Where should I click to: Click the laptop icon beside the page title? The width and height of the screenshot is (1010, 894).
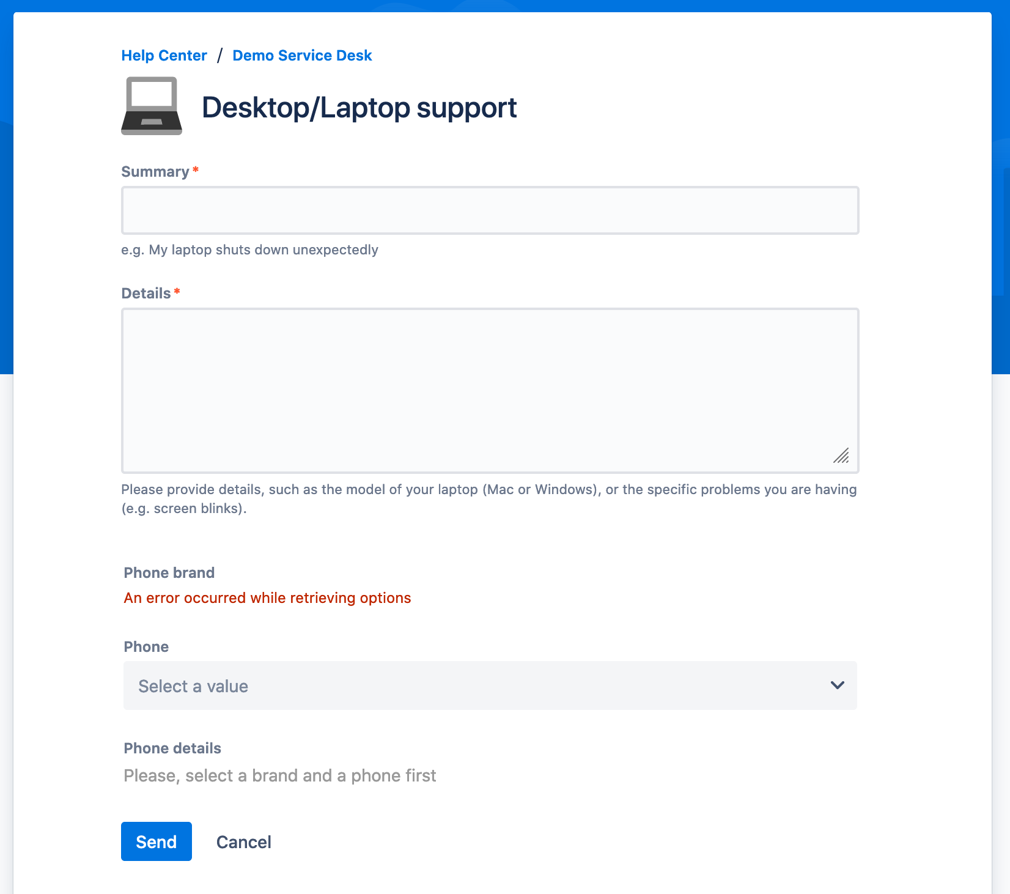(152, 106)
